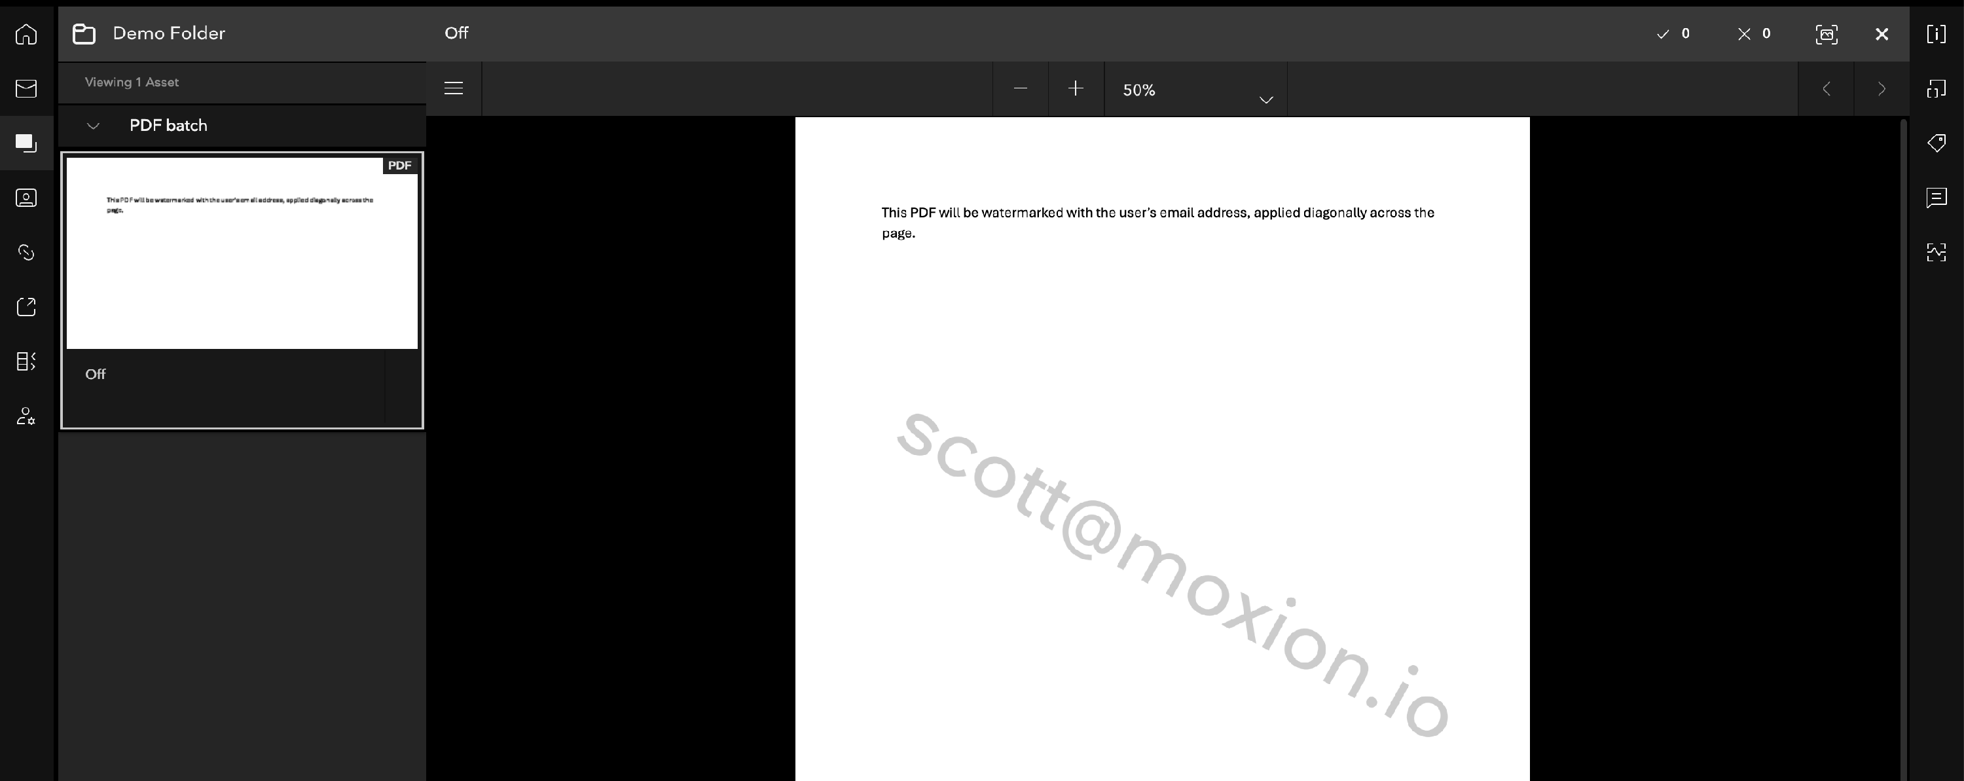Click the screenshot capture icon in the header

click(x=1826, y=34)
